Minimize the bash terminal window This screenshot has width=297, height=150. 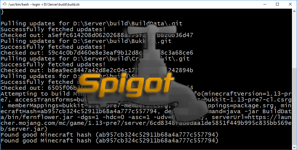pos(265,4)
